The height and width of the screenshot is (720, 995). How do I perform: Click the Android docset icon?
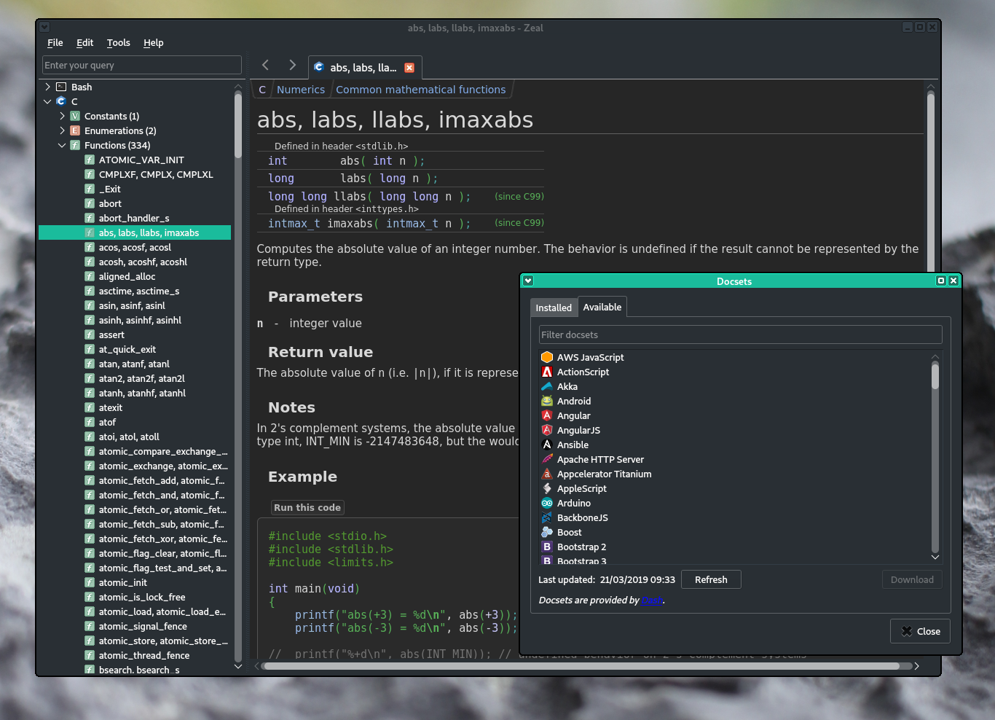[547, 402]
